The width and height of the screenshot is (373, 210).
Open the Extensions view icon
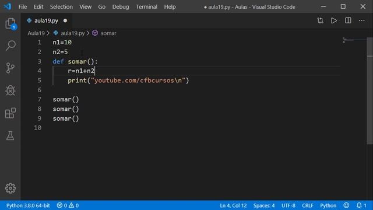tap(10, 113)
